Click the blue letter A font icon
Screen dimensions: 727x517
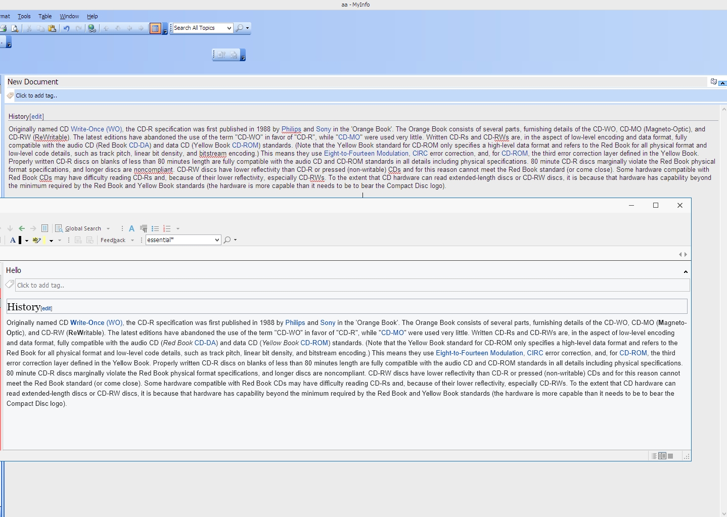[x=131, y=228]
